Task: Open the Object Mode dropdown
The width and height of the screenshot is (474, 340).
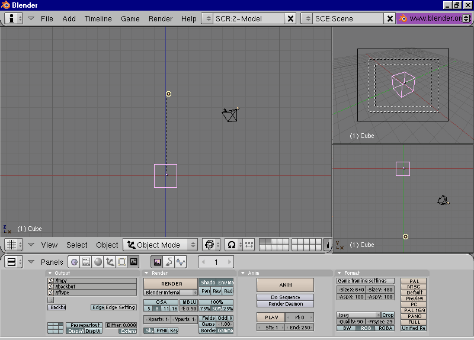Action: point(160,245)
